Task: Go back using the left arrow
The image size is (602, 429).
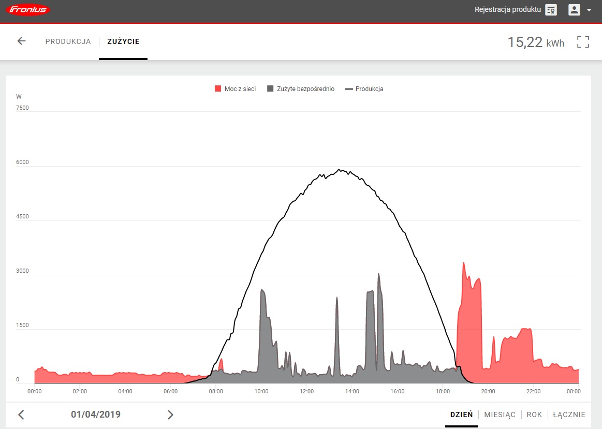Action: click(x=21, y=41)
